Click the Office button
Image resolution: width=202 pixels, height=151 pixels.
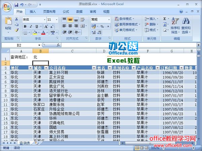(7, 7)
